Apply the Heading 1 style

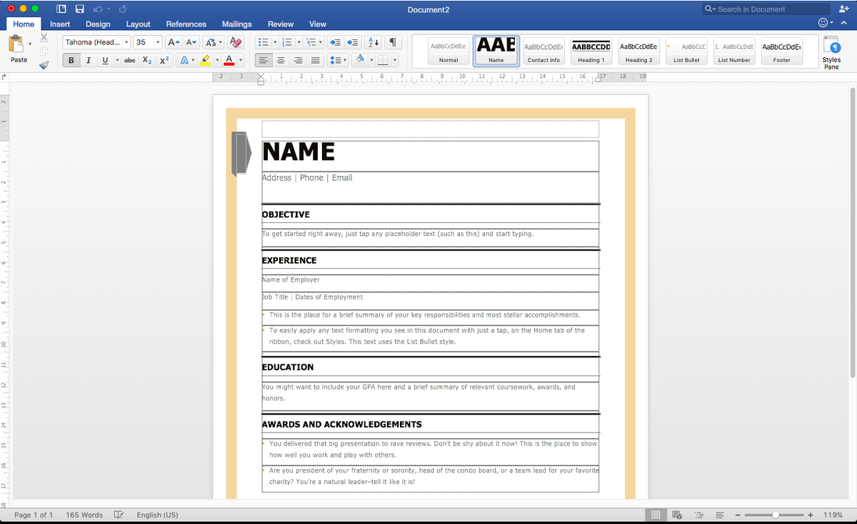591,51
